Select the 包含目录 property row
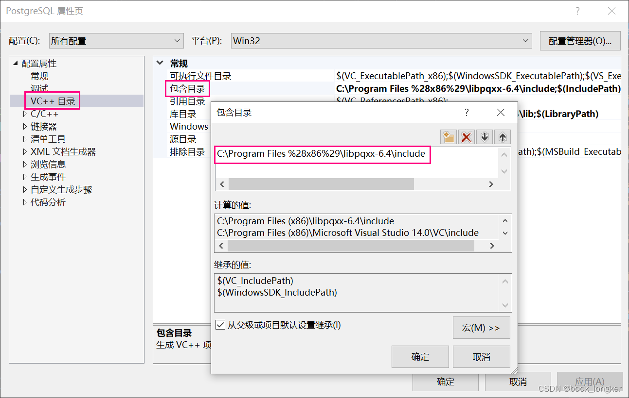This screenshot has height=398, width=629. (x=187, y=89)
